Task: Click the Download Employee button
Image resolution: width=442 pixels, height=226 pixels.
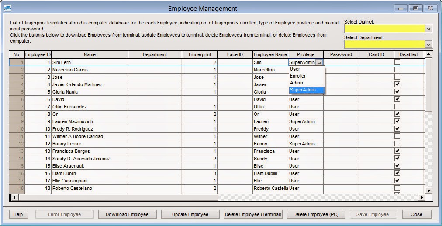Action: (x=127, y=214)
